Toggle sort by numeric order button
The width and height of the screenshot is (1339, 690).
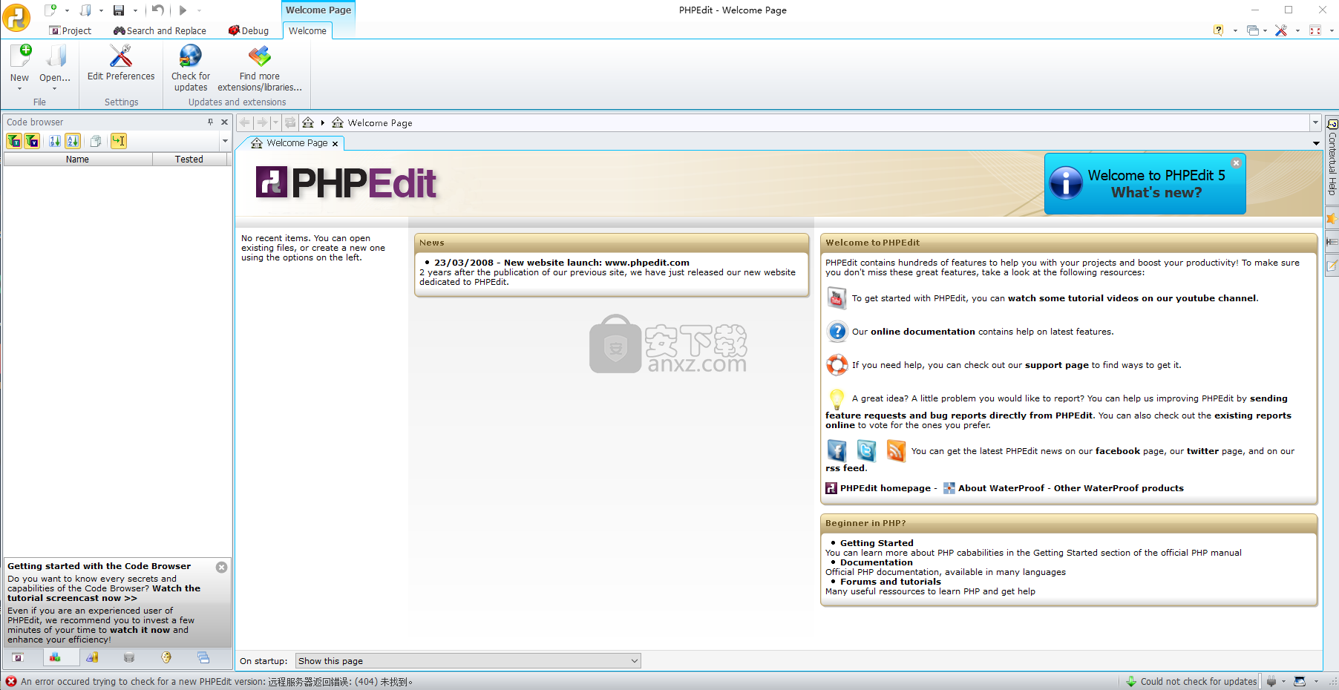(55, 141)
